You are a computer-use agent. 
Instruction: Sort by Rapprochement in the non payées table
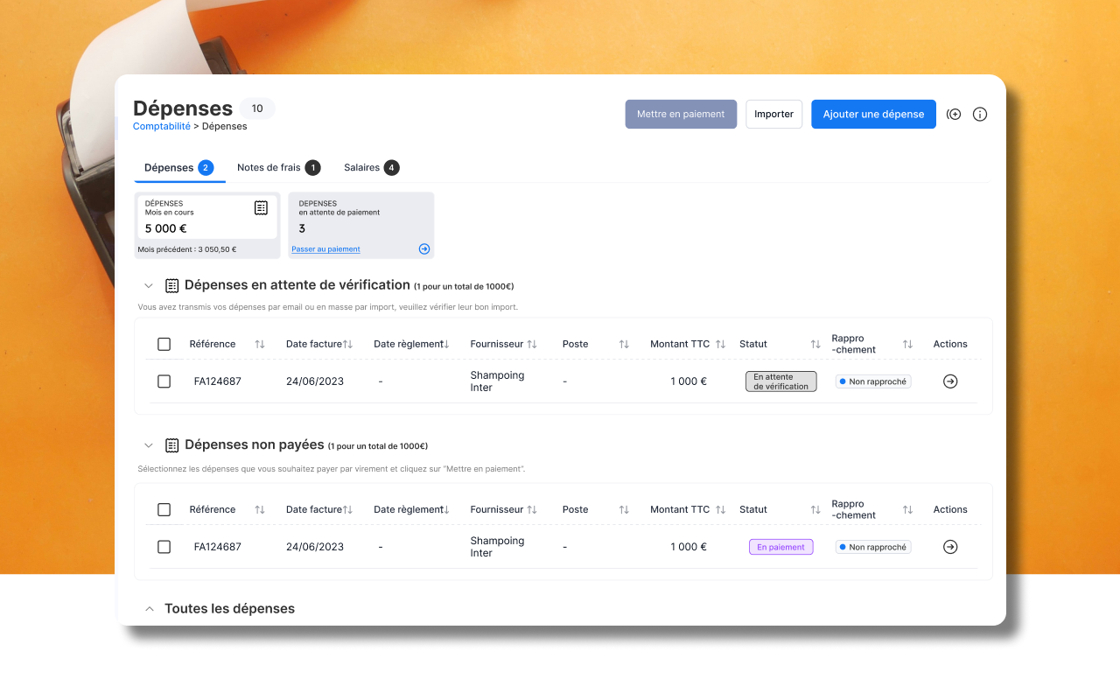[907, 509]
